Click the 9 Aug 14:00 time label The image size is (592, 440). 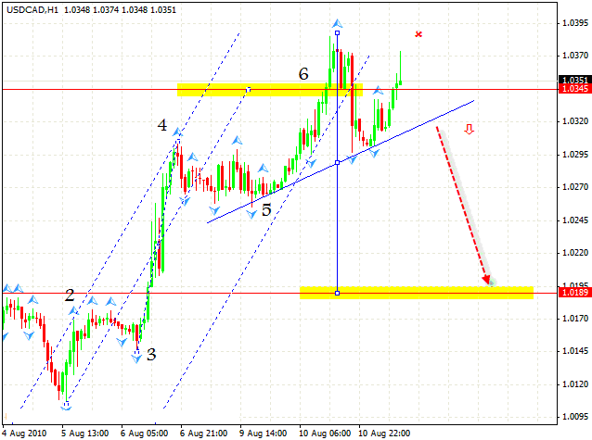[x=264, y=434]
